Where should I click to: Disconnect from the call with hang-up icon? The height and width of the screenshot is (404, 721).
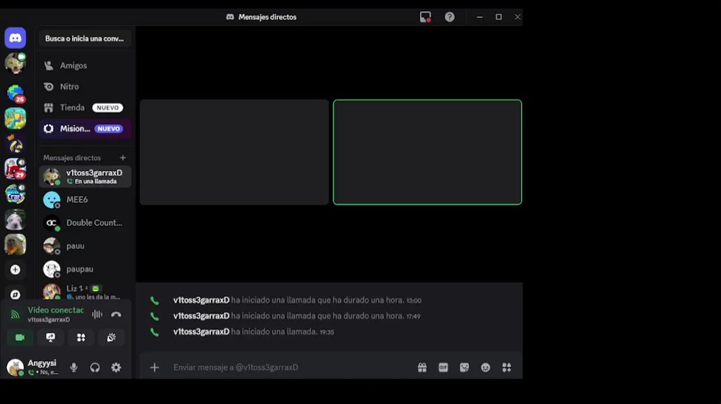tap(116, 314)
